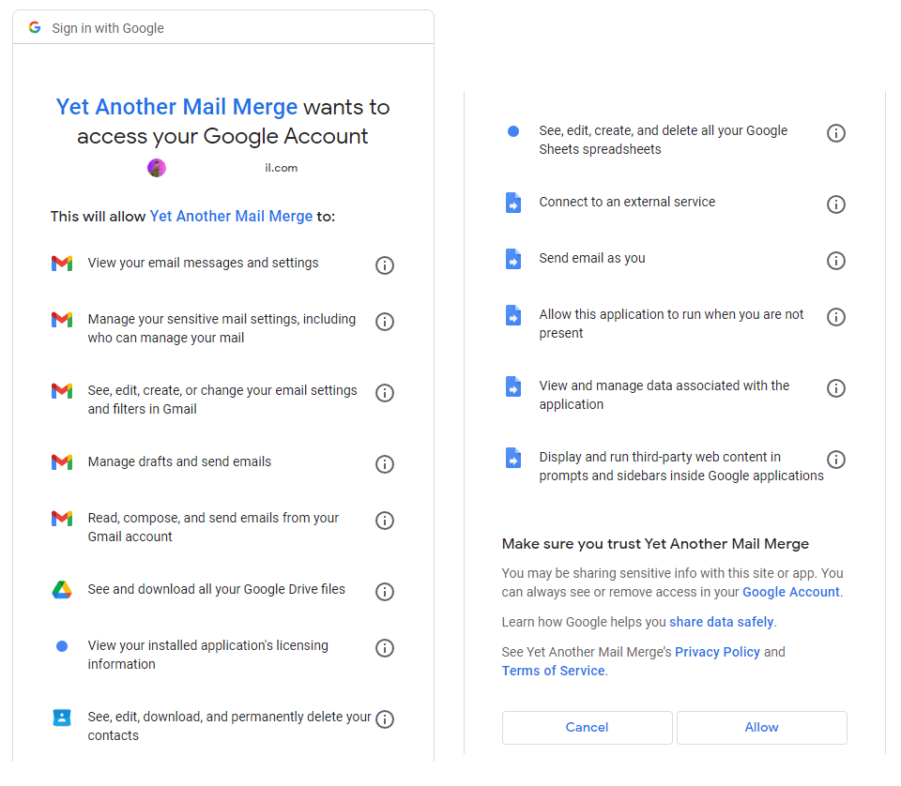
Task: Open the Terms of Service link
Action: coord(554,671)
